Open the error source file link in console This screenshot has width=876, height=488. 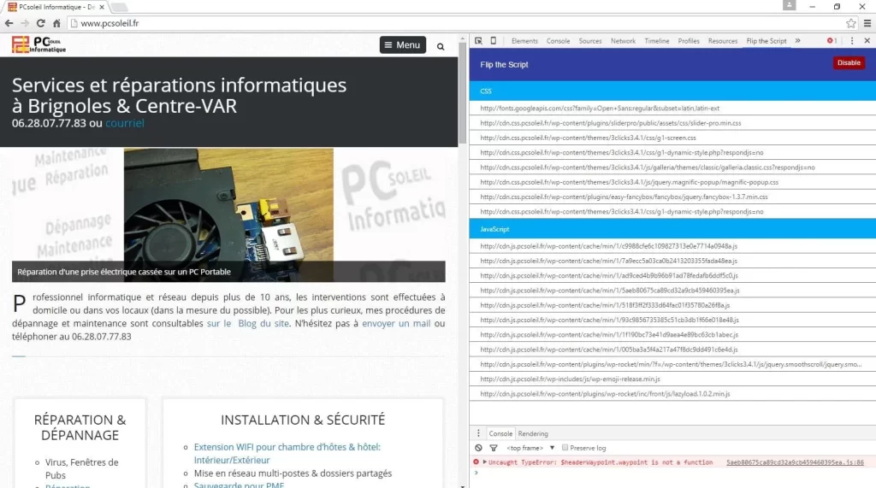[795, 462]
